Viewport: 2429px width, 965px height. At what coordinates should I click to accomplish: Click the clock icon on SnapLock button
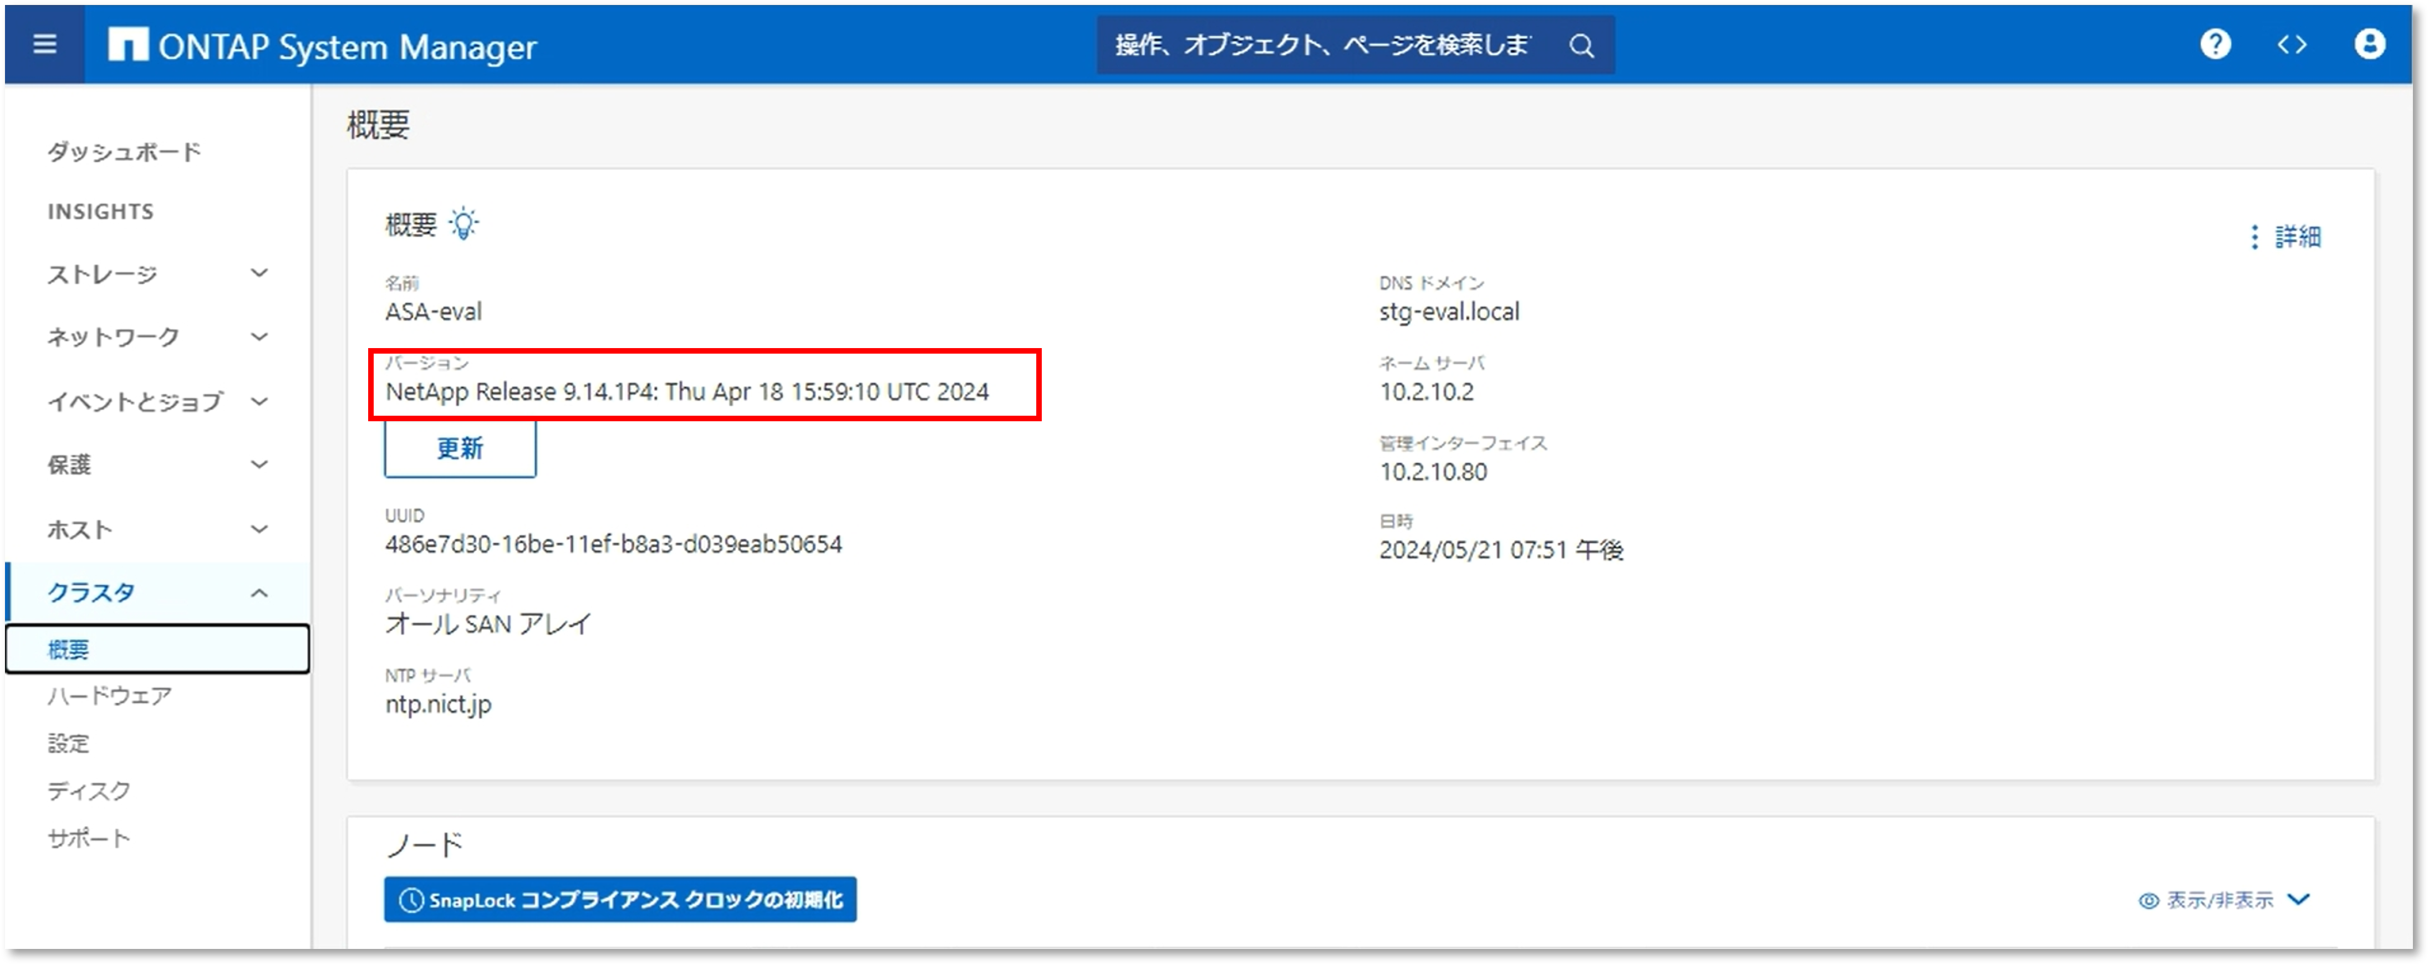click(x=411, y=900)
